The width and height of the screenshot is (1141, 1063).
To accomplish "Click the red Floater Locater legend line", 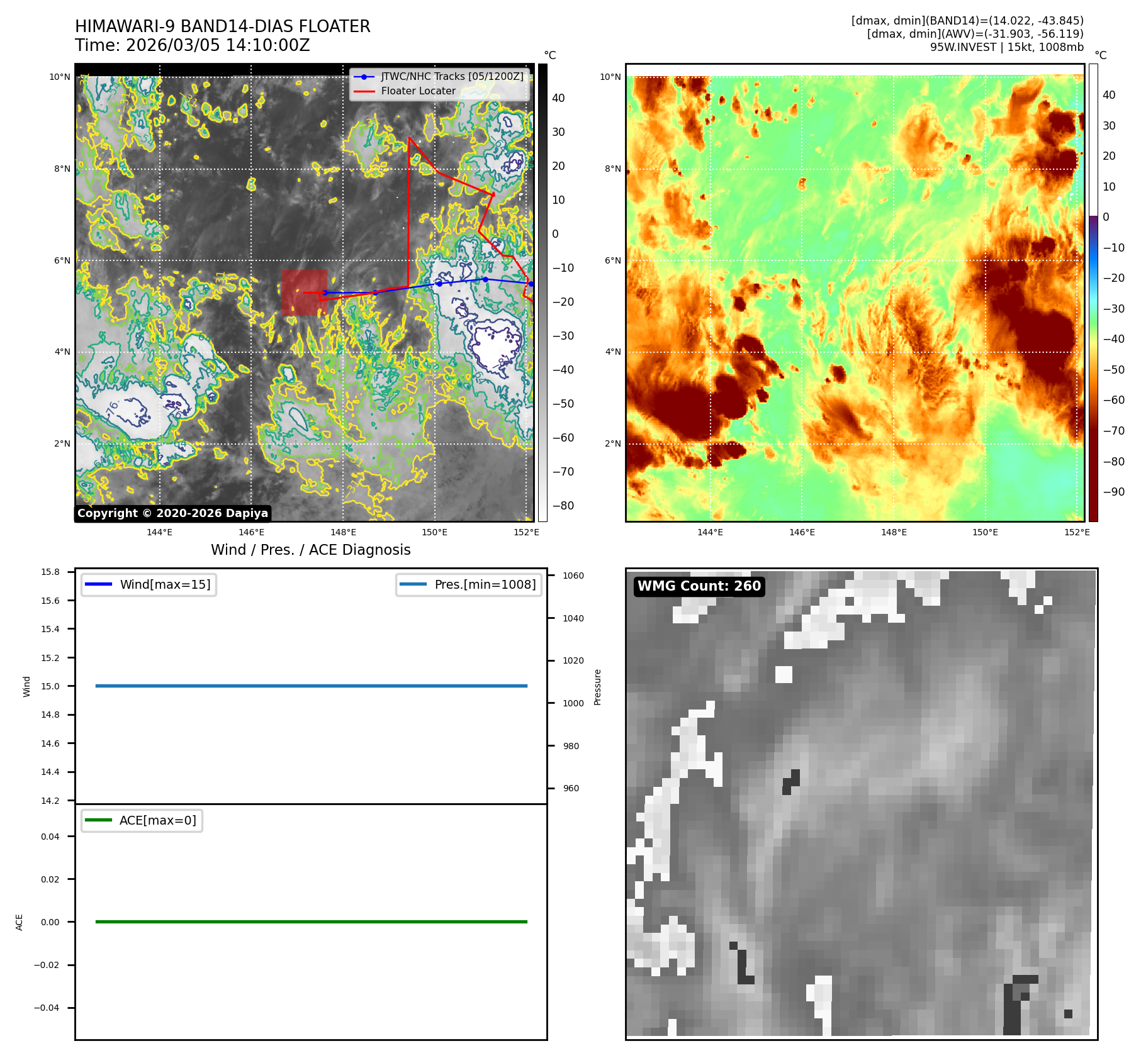I will pos(364,91).
